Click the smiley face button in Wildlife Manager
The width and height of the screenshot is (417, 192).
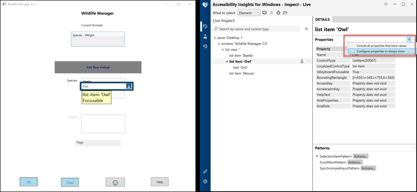(x=115, y=182)
